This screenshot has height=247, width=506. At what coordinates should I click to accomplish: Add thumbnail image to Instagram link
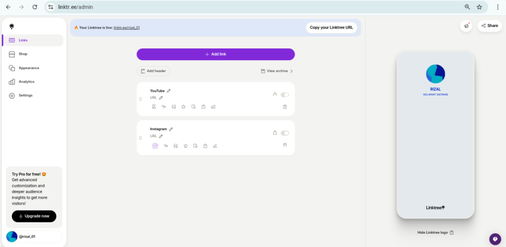pos(175,146)
